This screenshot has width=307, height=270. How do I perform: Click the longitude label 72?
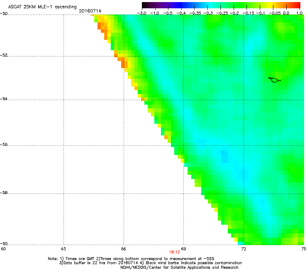(x=244, y=249)
